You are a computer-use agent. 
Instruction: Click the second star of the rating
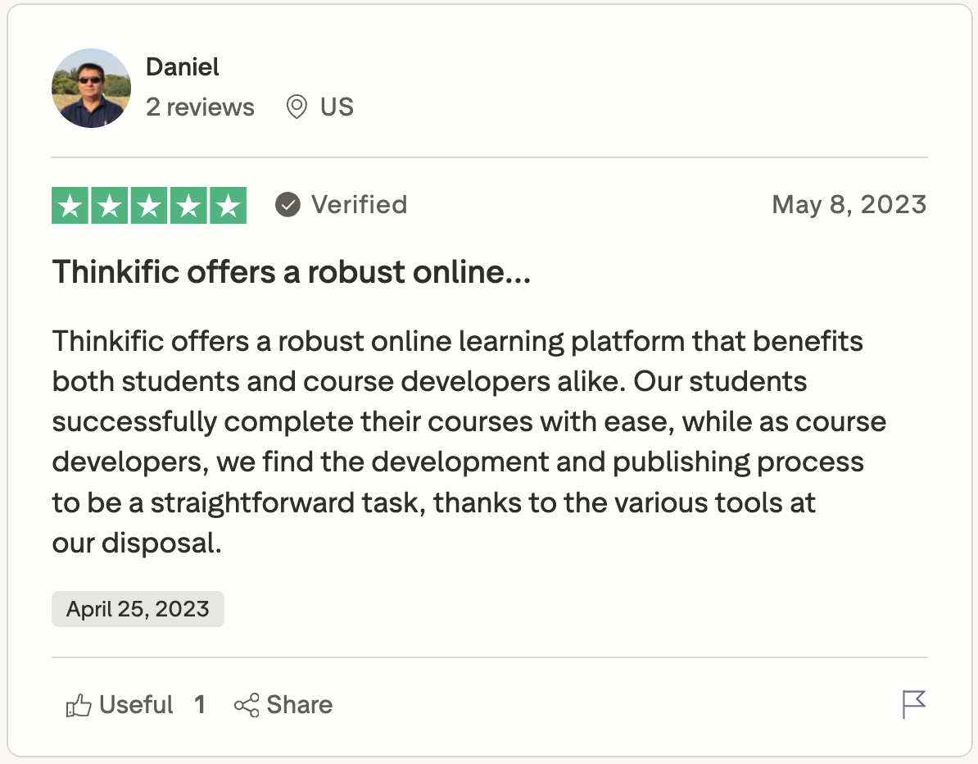[110, 205]
